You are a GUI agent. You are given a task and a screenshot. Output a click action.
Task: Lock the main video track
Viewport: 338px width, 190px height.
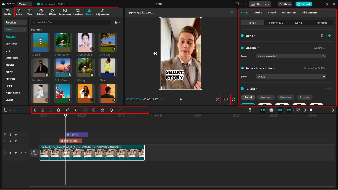pos(10,153)
